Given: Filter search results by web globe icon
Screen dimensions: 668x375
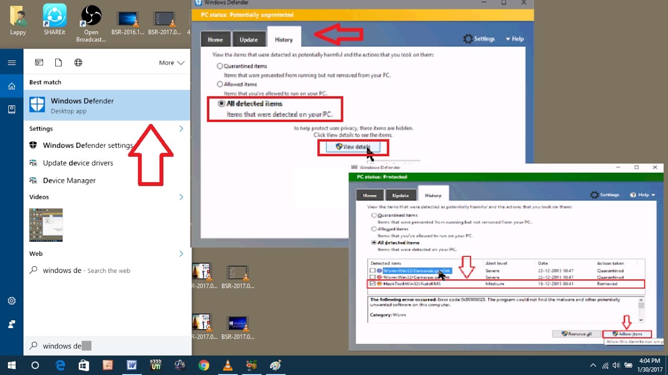Looking at the screenshot, I should click(78, 63).
